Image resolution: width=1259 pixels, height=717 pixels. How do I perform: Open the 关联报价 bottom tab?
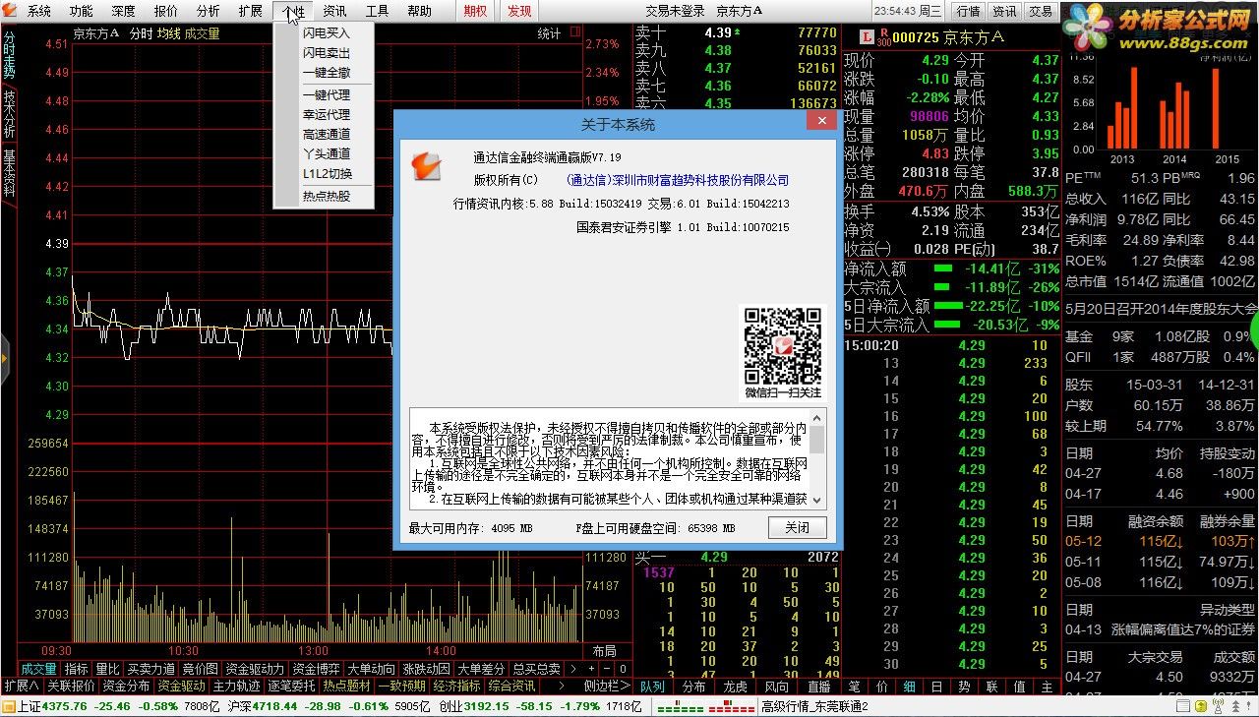pos(71,686)
